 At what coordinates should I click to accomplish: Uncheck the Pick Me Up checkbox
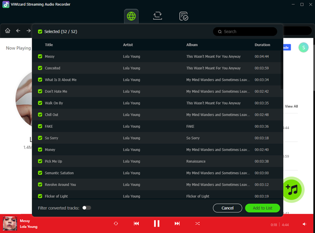[x=40, y=161]
